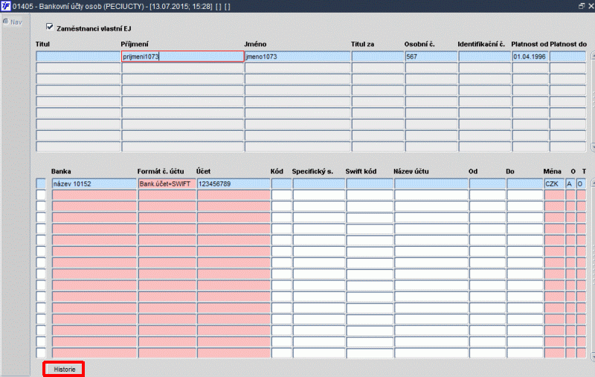Click the Příjmení field containing prijmeni1073
The image size is (595, 377).
tap(182, 57)
